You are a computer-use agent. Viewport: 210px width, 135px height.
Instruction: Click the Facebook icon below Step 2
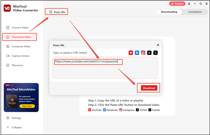pyautogui.click(x=105, y=110)
